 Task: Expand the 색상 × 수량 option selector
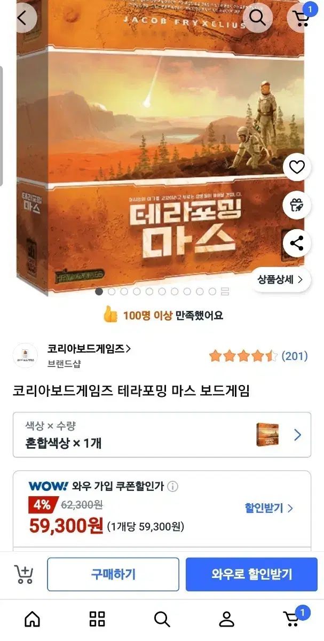(x=162, y=435)
